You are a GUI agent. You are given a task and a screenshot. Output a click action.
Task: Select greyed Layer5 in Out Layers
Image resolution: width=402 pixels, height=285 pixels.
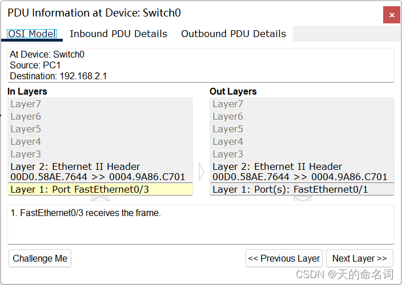[x=302, y=129]
